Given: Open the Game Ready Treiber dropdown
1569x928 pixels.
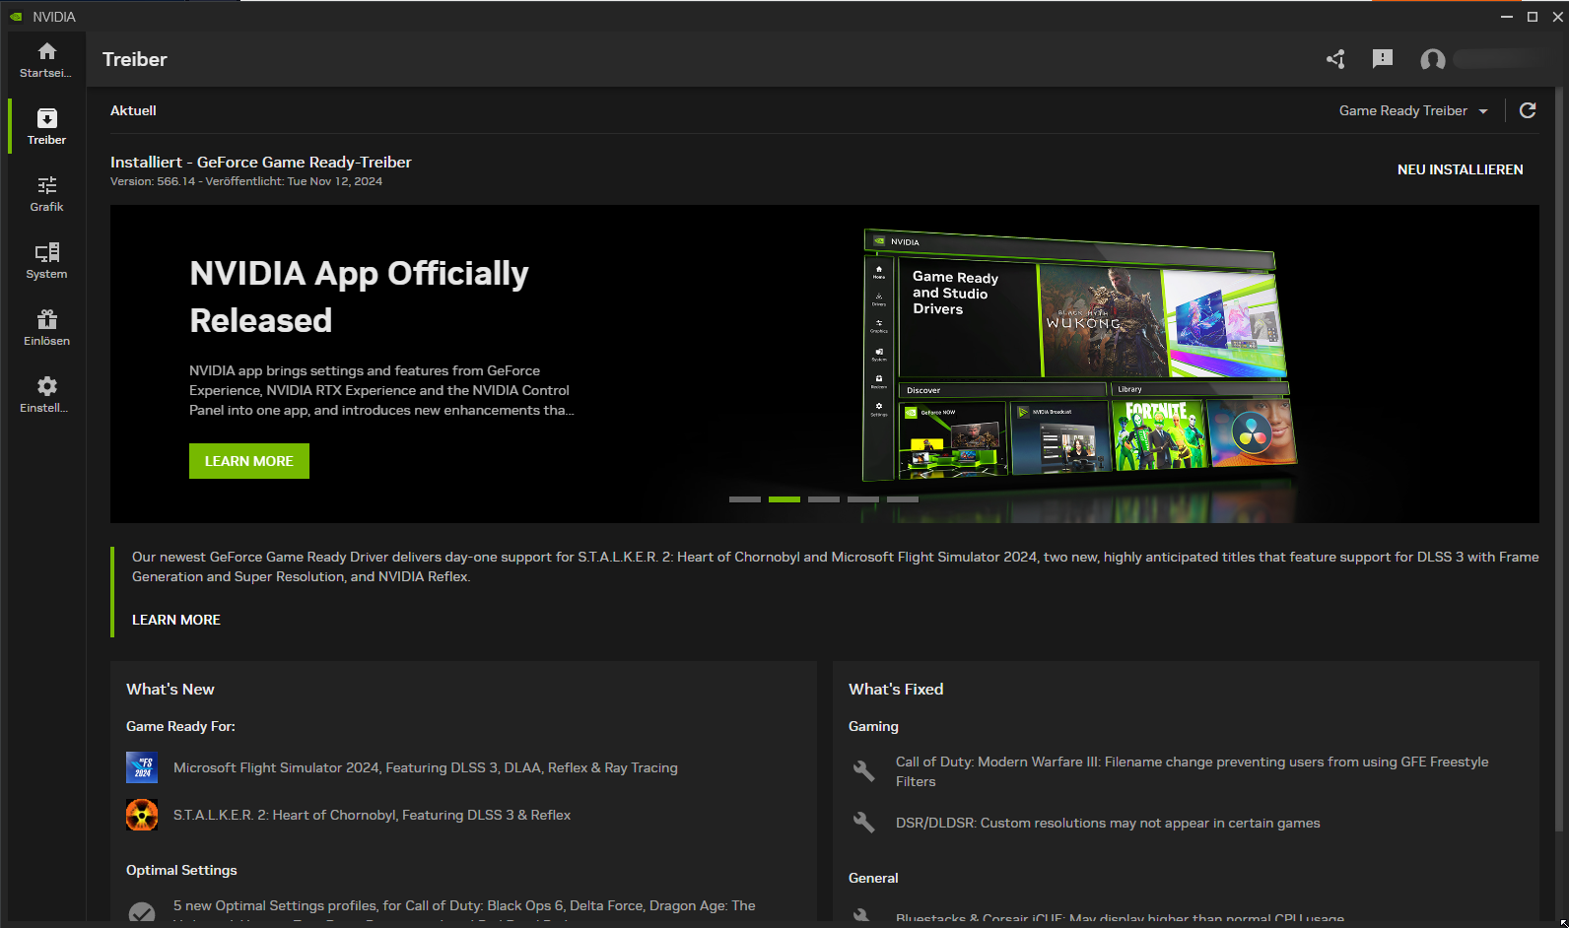Looking at the screenshot, I should tap(1413, 110).
